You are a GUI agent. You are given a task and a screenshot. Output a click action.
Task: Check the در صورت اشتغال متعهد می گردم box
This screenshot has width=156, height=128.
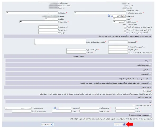coord(151,94)
